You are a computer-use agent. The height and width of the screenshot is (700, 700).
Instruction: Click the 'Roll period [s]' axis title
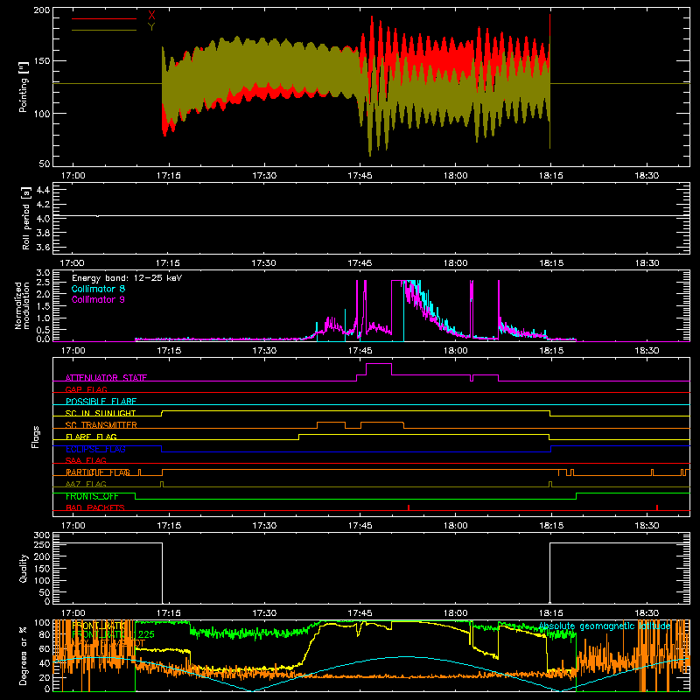pyautogui.click(x=25, y=218)
